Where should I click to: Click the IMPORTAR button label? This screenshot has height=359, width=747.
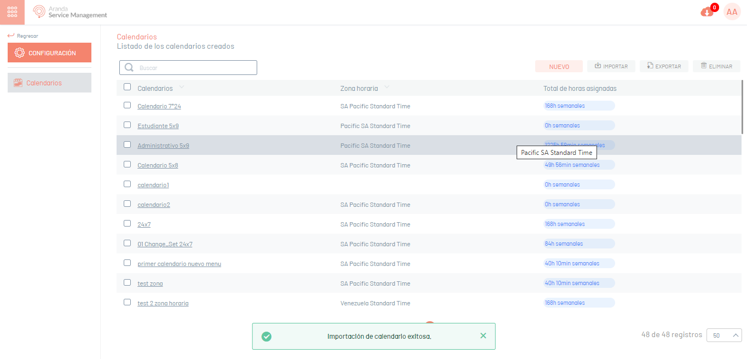(x=615, y=67)
